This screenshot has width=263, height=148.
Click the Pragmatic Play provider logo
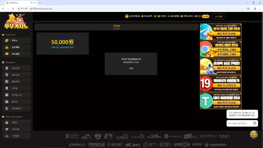point(137,136)
